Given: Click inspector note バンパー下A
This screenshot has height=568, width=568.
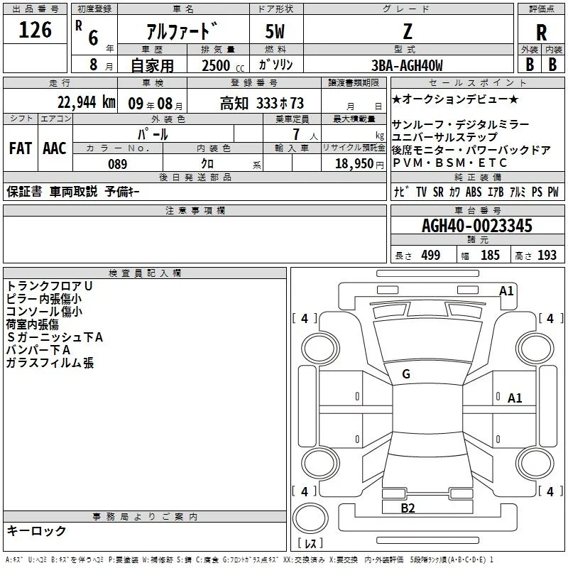Looking at the screenshot, I should coord(38,349).
